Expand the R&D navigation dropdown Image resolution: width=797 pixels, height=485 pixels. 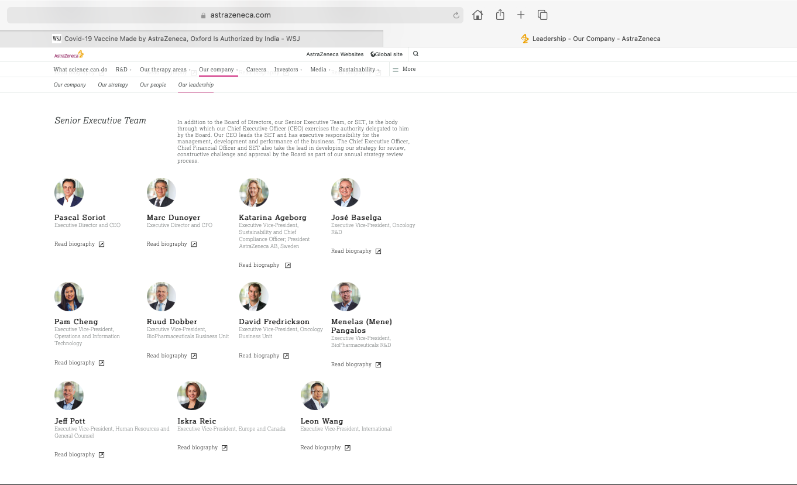coord(123,70)
